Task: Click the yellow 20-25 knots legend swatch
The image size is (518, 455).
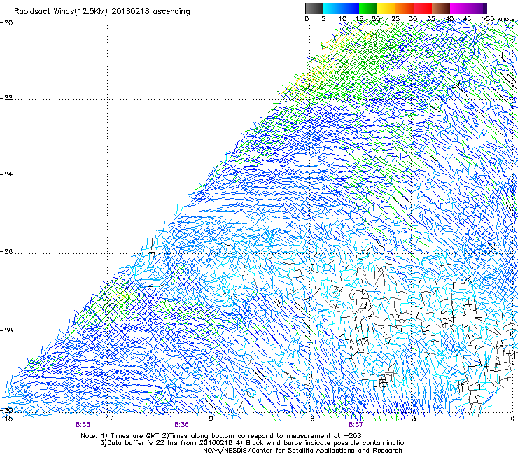Action: pyautogui.click(x=386, y=8)
